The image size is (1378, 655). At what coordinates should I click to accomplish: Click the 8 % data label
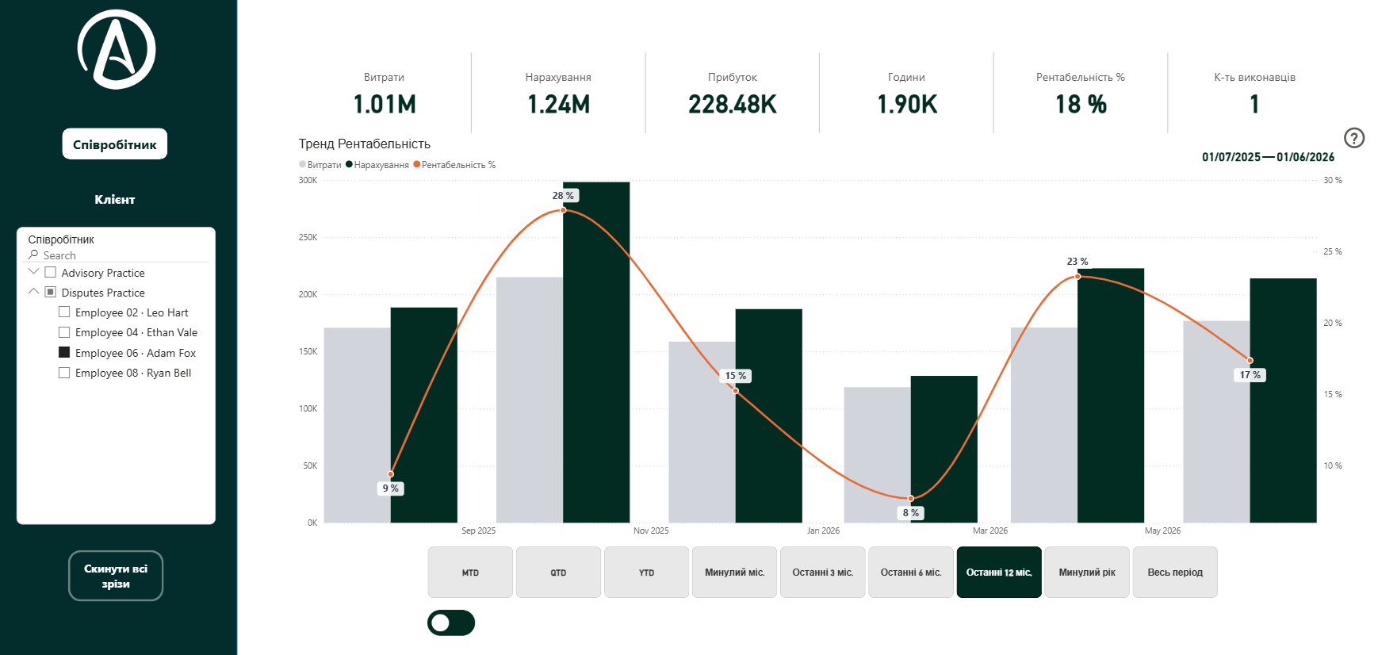911,513
